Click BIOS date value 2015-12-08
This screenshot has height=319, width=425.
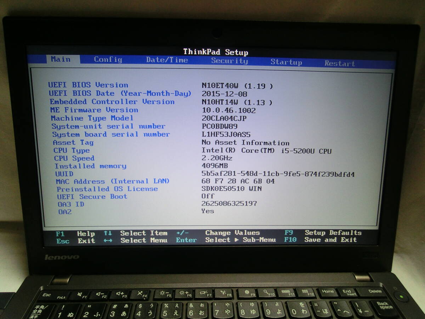pos(225,94)
